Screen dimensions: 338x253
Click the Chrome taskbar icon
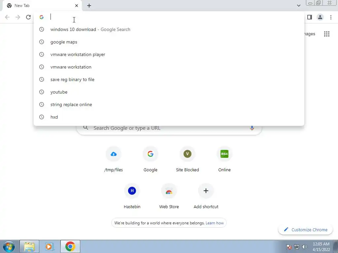(70, 246)
